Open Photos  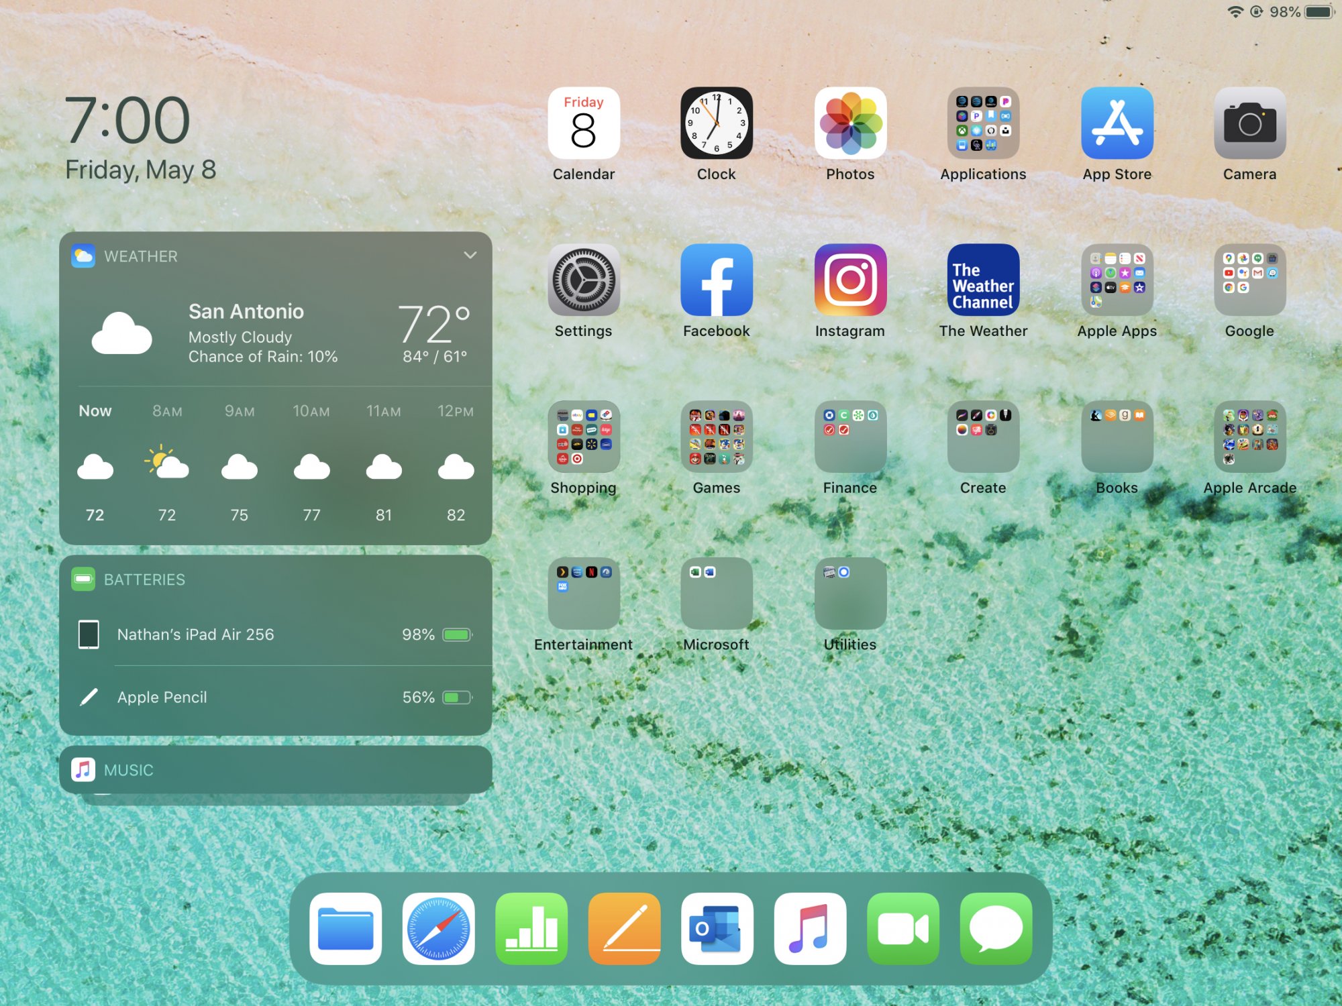coord(849,124)
